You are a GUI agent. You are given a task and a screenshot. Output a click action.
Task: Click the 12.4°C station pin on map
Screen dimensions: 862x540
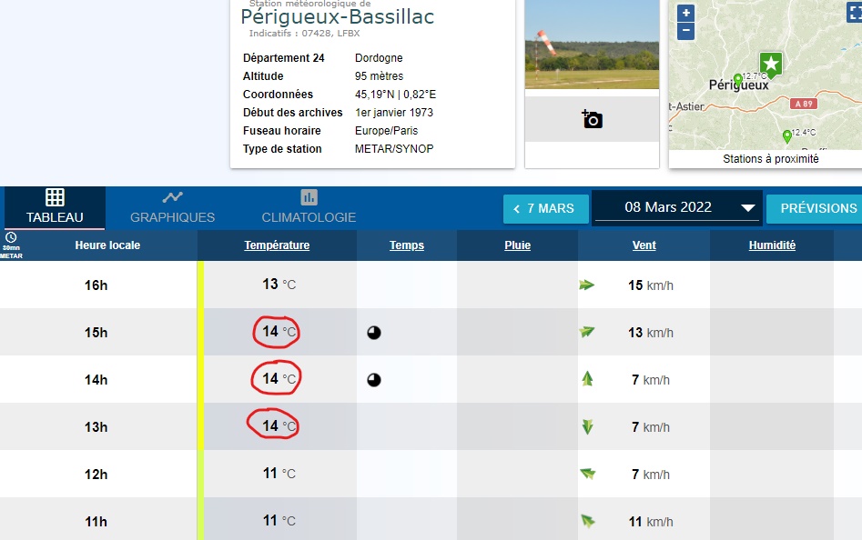click(x=787, y=135)
